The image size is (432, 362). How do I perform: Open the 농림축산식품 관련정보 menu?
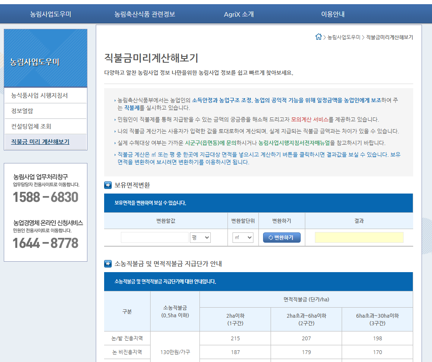pyautogui.click(x=145, y=14)
